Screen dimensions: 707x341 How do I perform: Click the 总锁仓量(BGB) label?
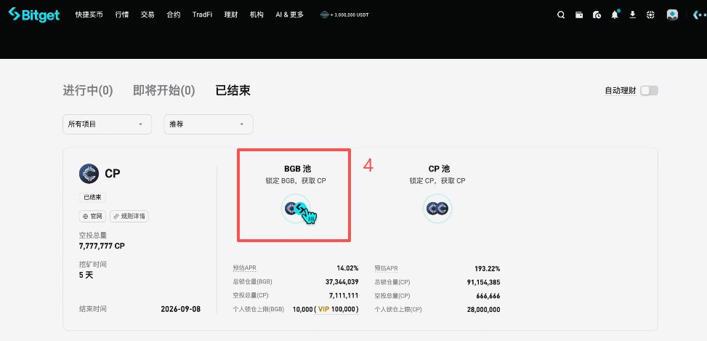[253, 282]
